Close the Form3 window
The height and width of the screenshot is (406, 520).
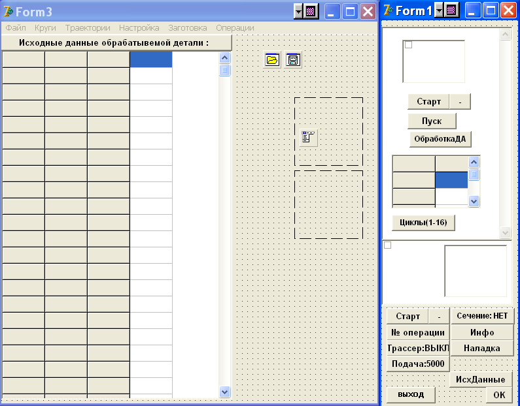tap(368, 12)
